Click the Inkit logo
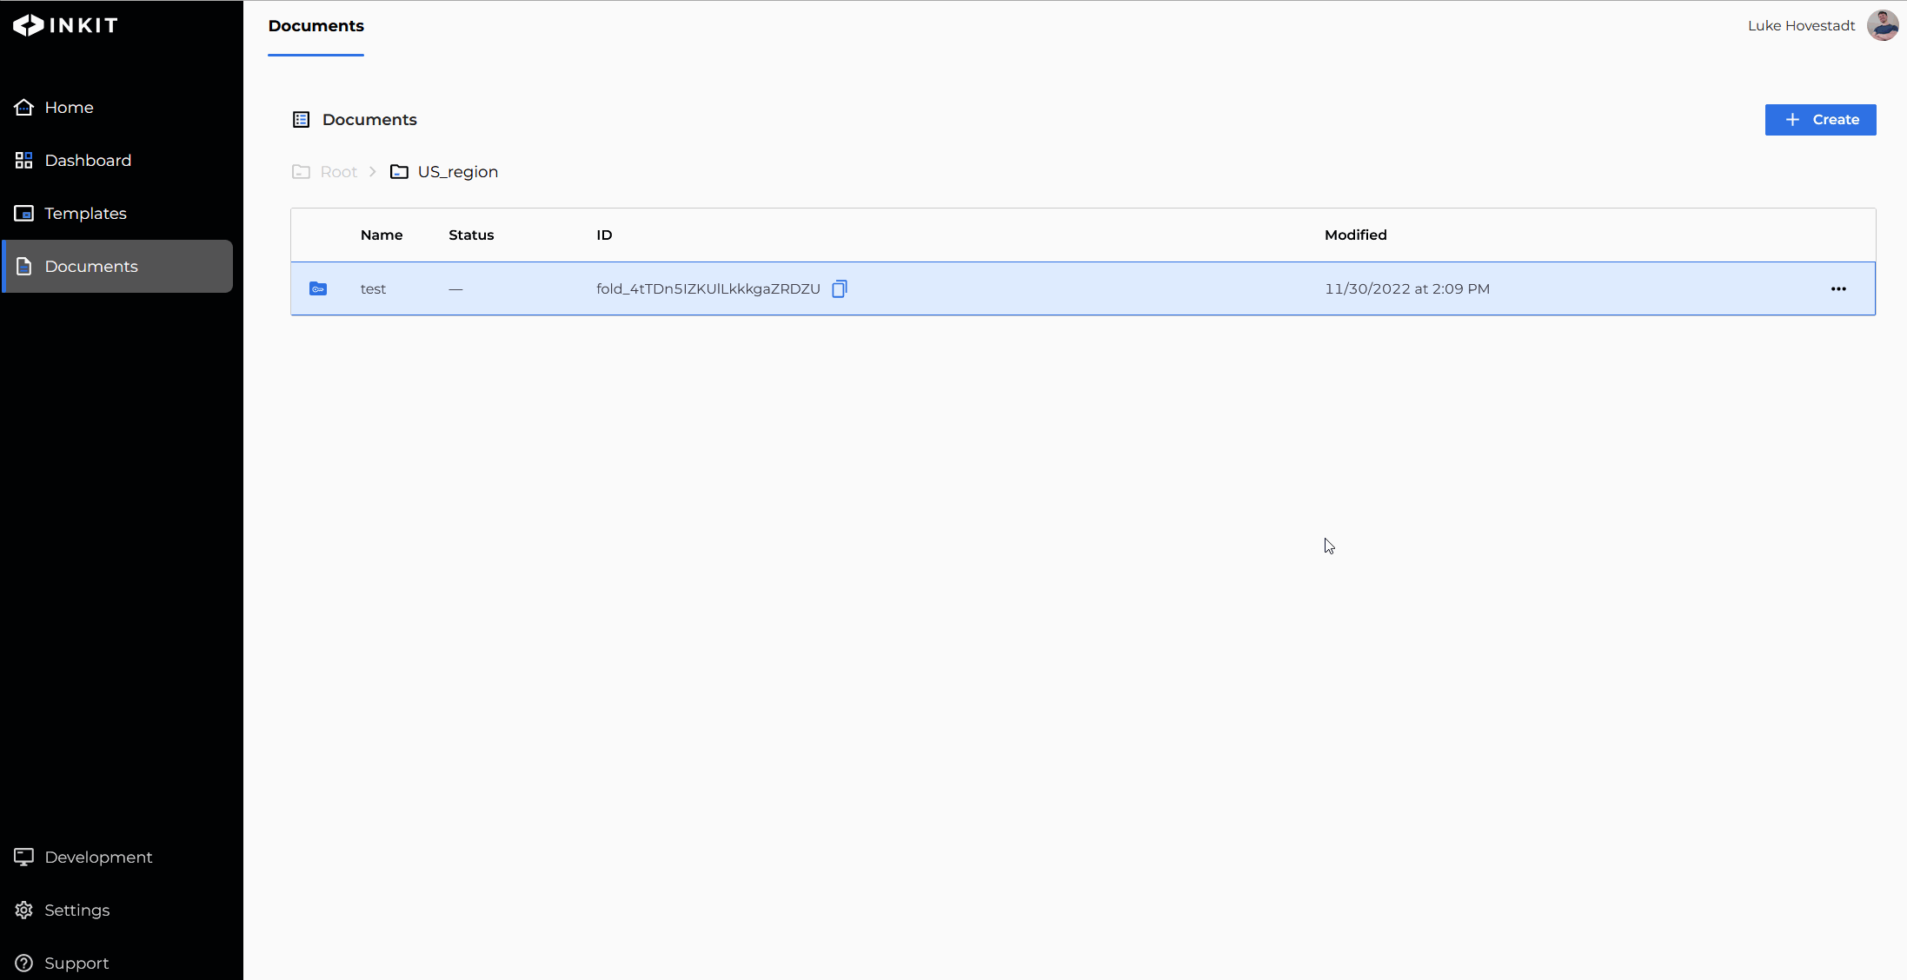Screen dimensions: 1907x980 coord(65,25)
